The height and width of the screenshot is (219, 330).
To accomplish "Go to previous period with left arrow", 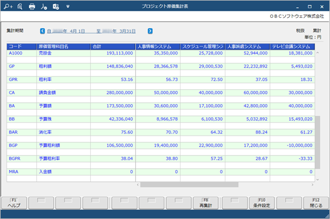I will pyautogui.click(x=42, y=31).
